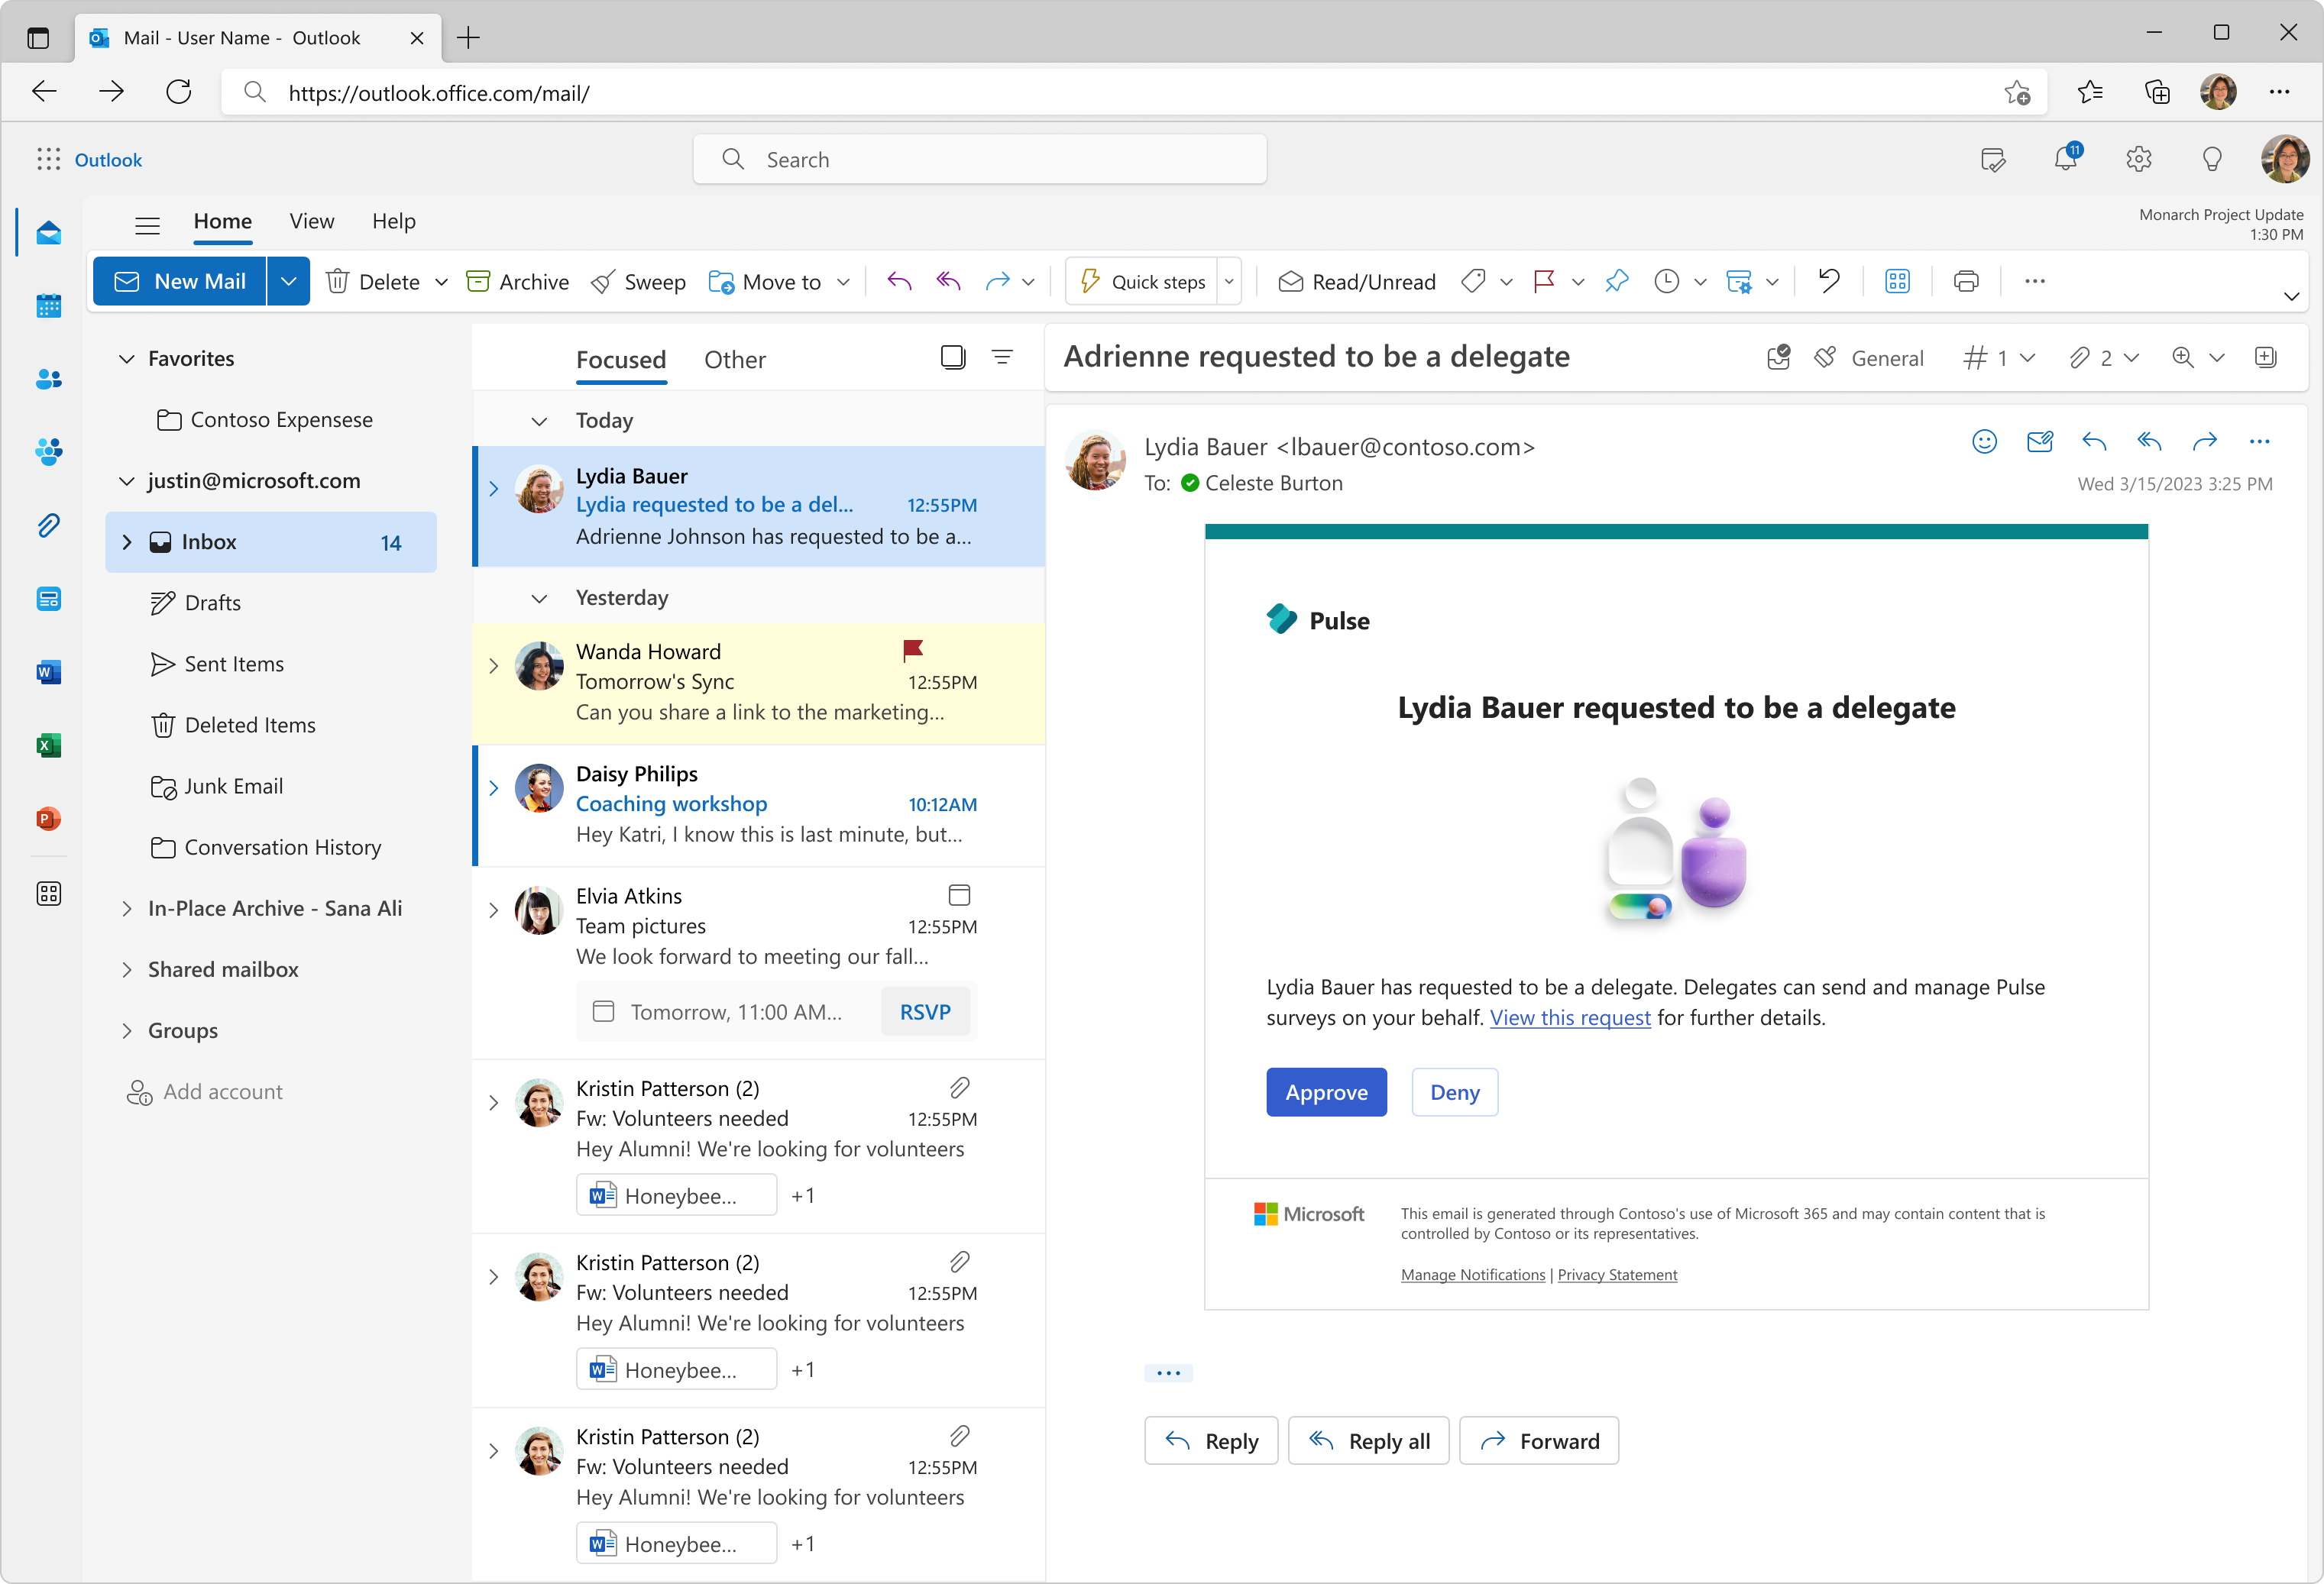Click the Sweep broom icon
2324x1584 pixels.
coord(603,282)
